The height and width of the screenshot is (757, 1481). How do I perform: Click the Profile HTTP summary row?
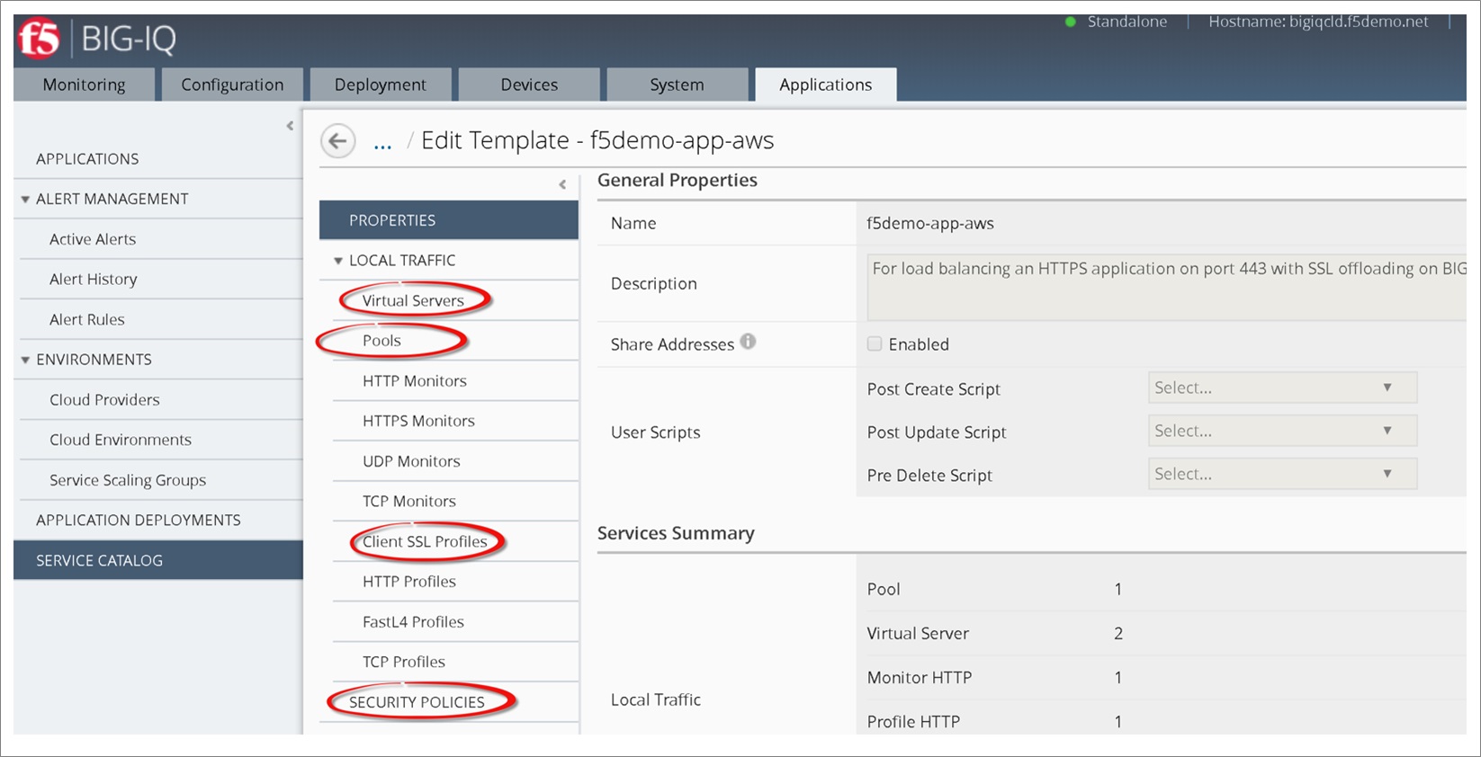(1161, 721)
